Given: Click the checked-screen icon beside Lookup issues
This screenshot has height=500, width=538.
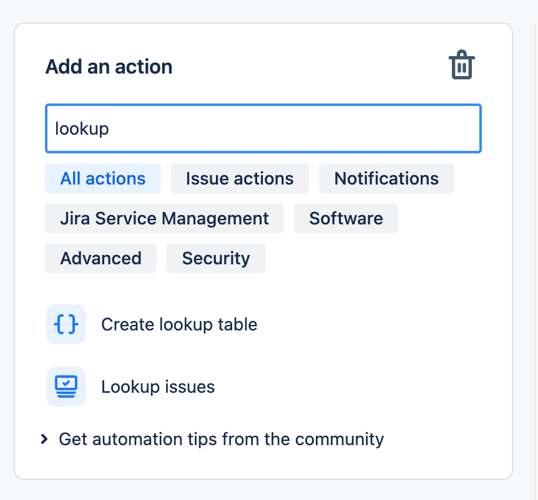Looking at the screenshot, I should [x=66, y=387].
